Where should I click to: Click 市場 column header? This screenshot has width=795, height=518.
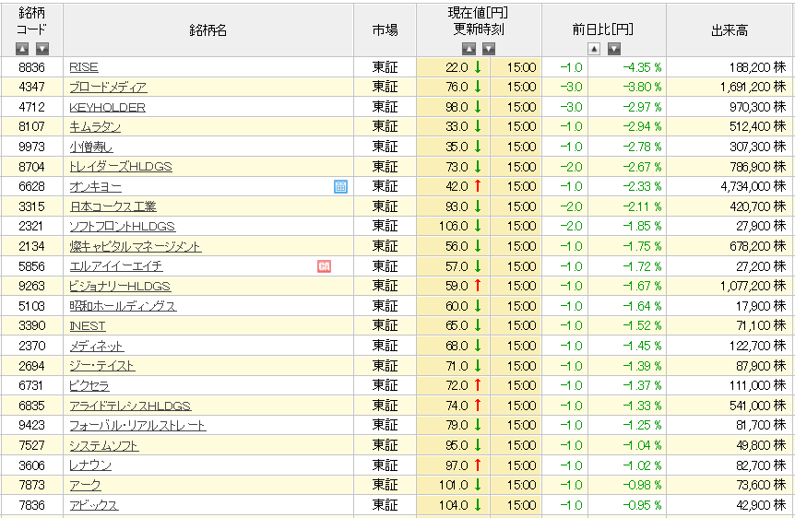tap(385, 30)
